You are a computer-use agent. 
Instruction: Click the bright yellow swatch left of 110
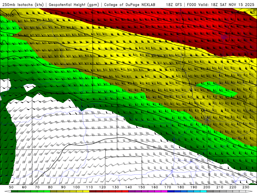point(86,191)
